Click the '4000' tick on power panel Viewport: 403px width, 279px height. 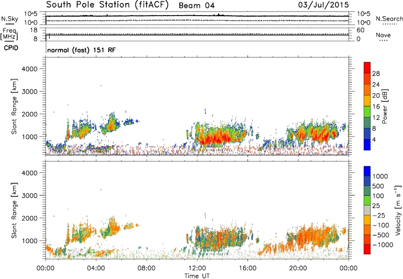click(29, 69)
